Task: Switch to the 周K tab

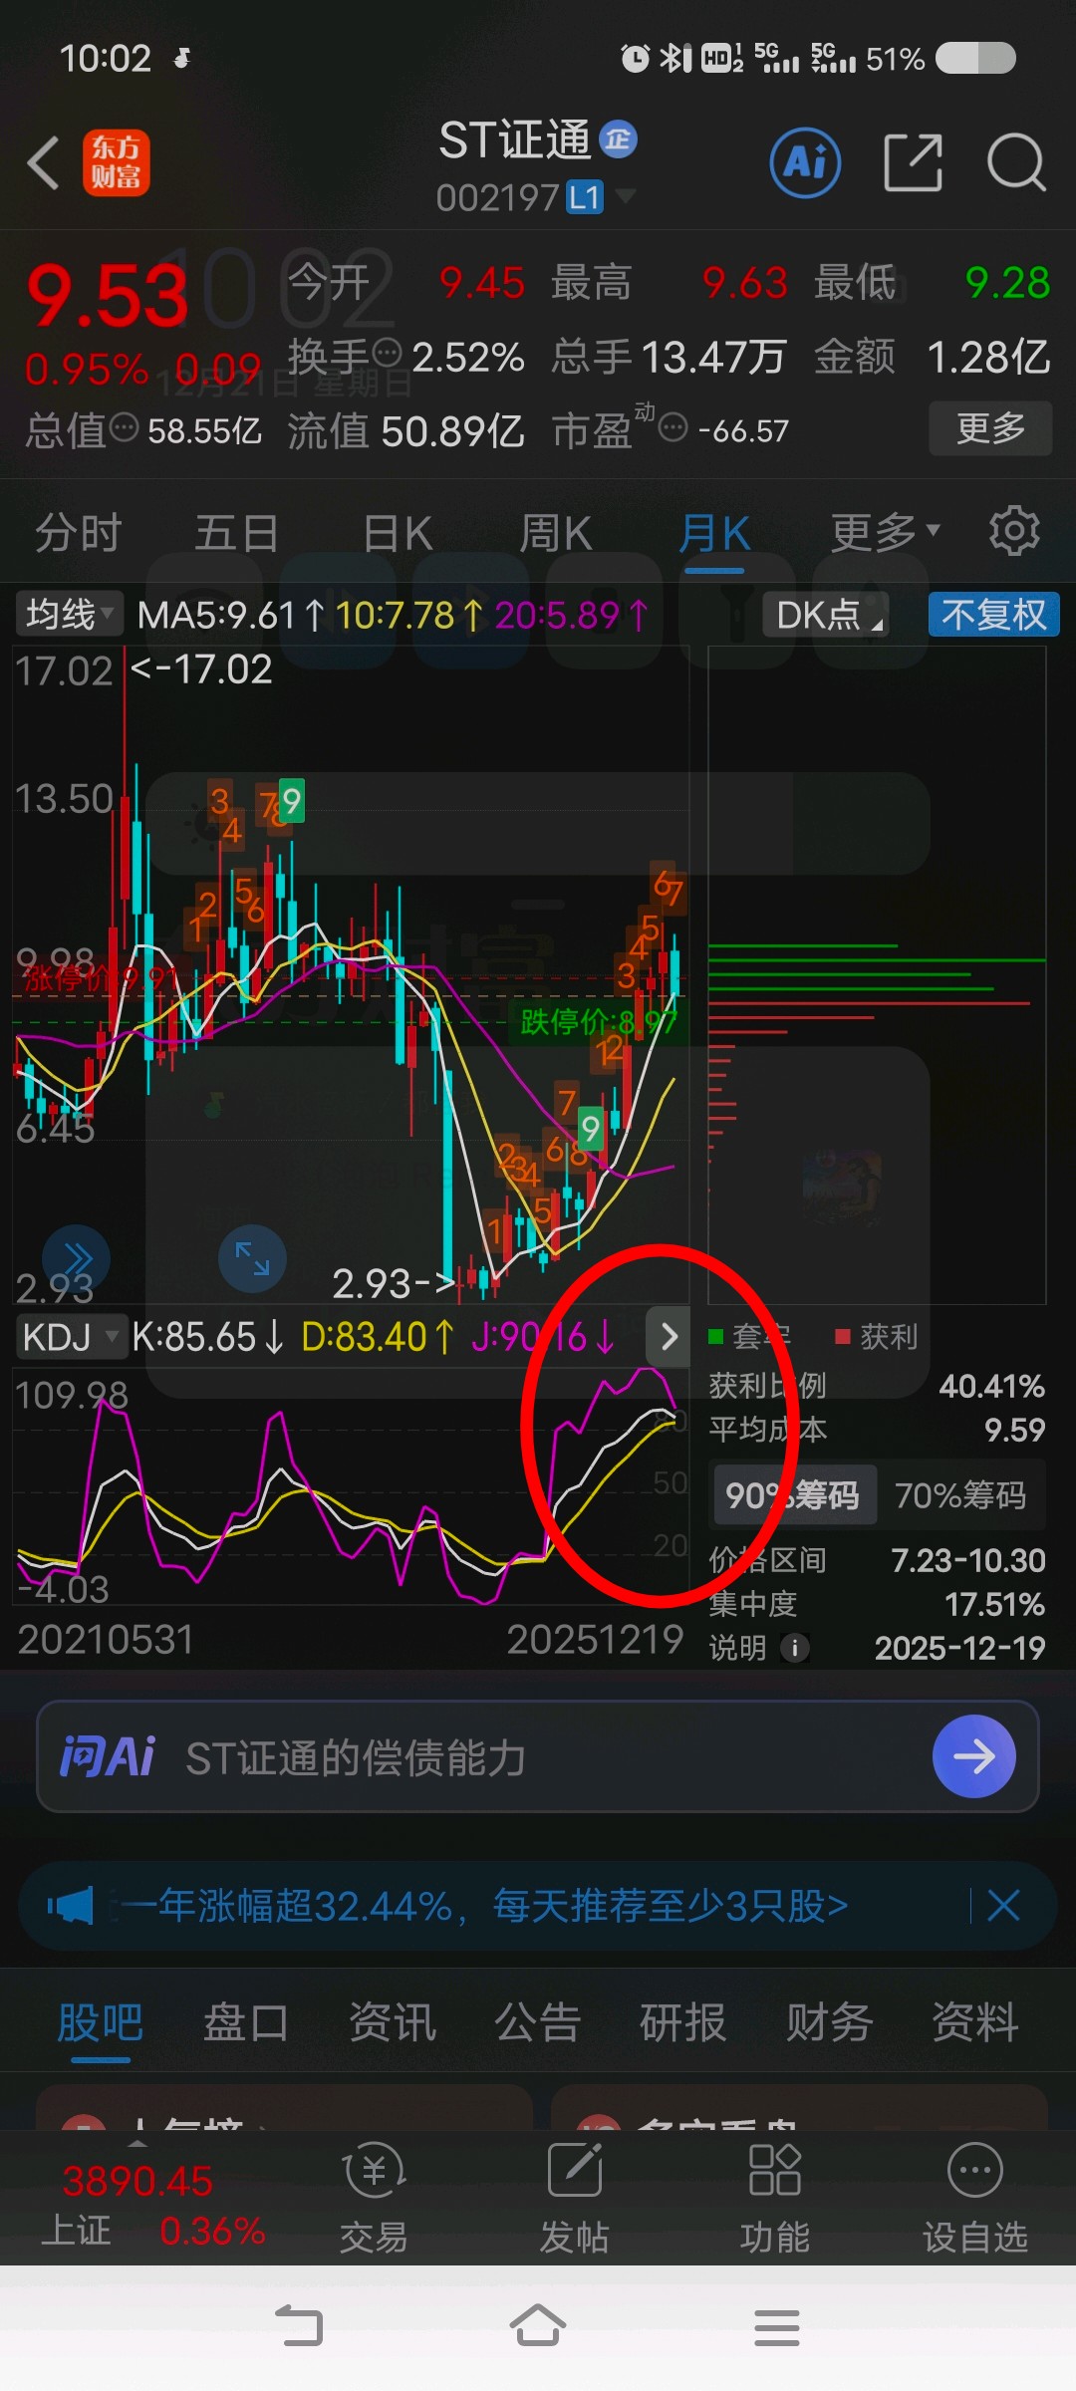Action: pyautogui.click(x=555, y=533)
